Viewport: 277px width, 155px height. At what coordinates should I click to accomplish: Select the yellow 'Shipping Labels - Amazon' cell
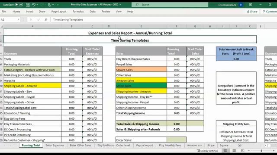click(32, 86)
